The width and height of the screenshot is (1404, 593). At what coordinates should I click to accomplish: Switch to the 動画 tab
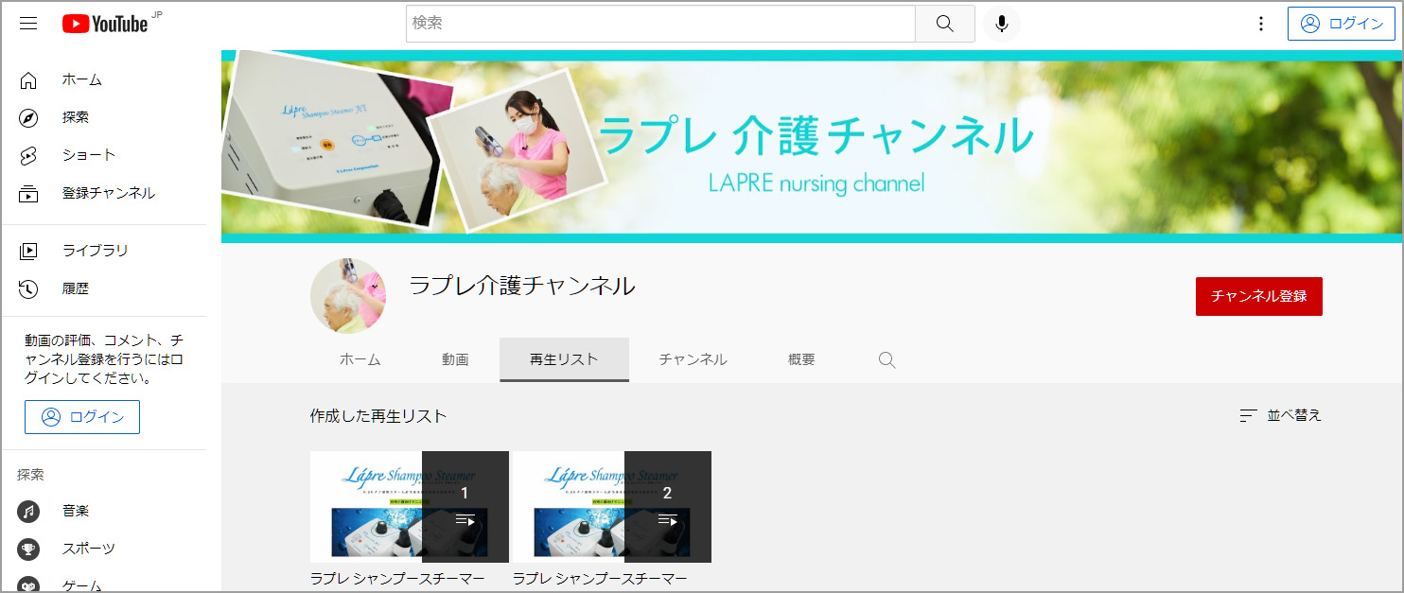pos(455,359)
